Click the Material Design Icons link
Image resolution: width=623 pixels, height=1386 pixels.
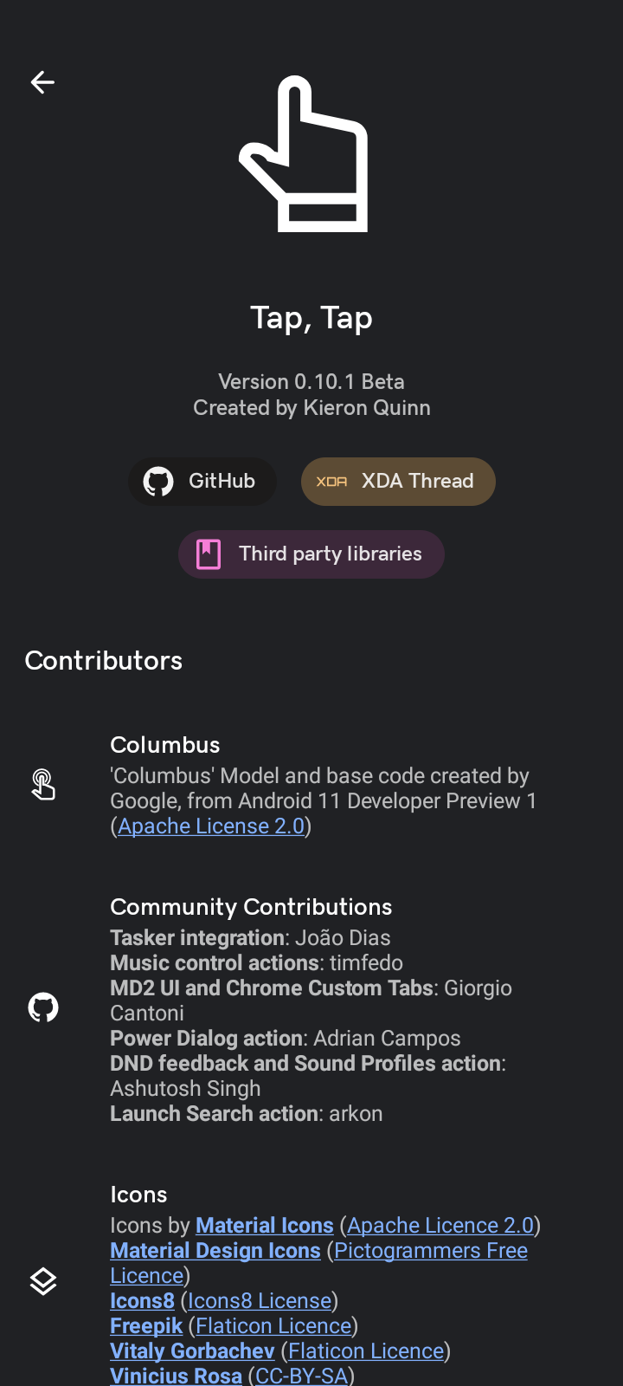coord(215,1250)
